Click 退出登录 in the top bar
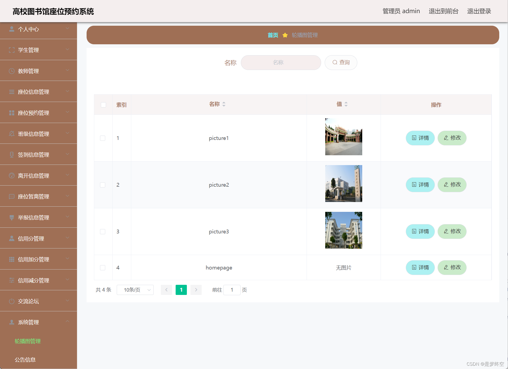This screenshot has height=369, width=508. (x=479, y=11)
